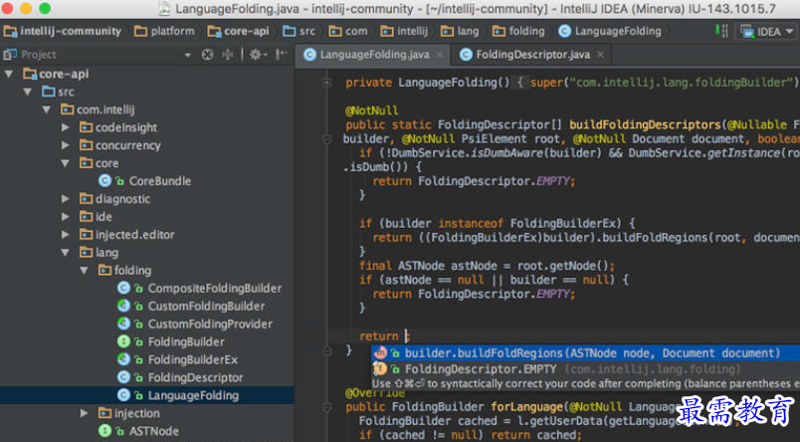Toggle fold marker at forLanguage method
Viewport: 800px width, 442px height.
point(327,407)
